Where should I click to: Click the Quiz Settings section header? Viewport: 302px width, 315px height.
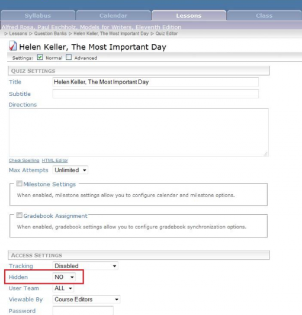tap(139, 70)
